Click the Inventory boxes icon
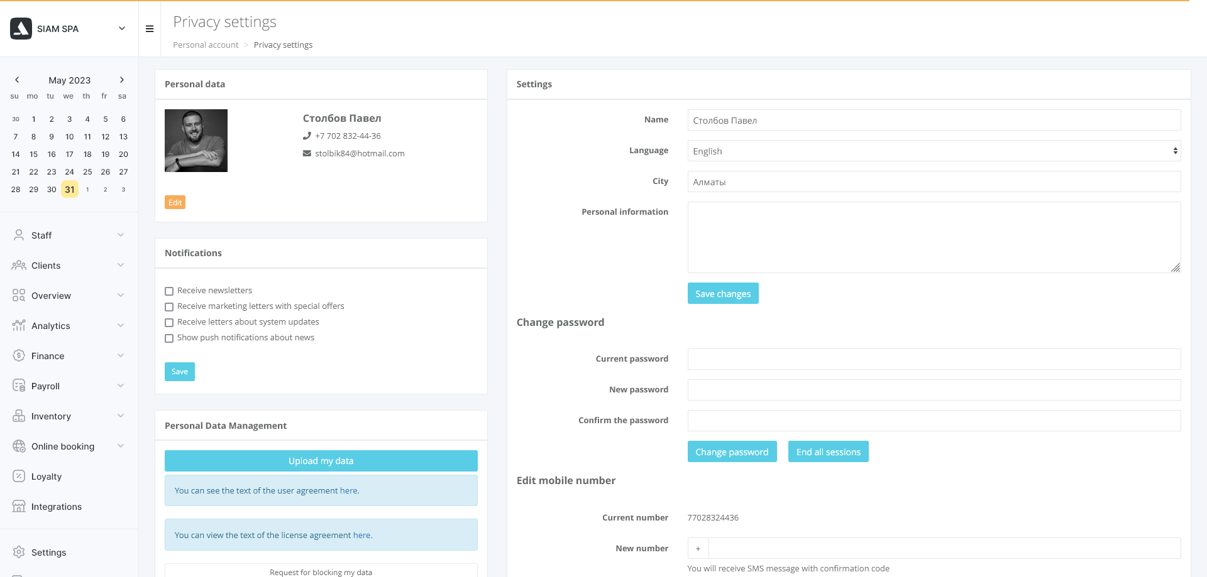This screenshot has height=577, width=1207. point(19,416)
